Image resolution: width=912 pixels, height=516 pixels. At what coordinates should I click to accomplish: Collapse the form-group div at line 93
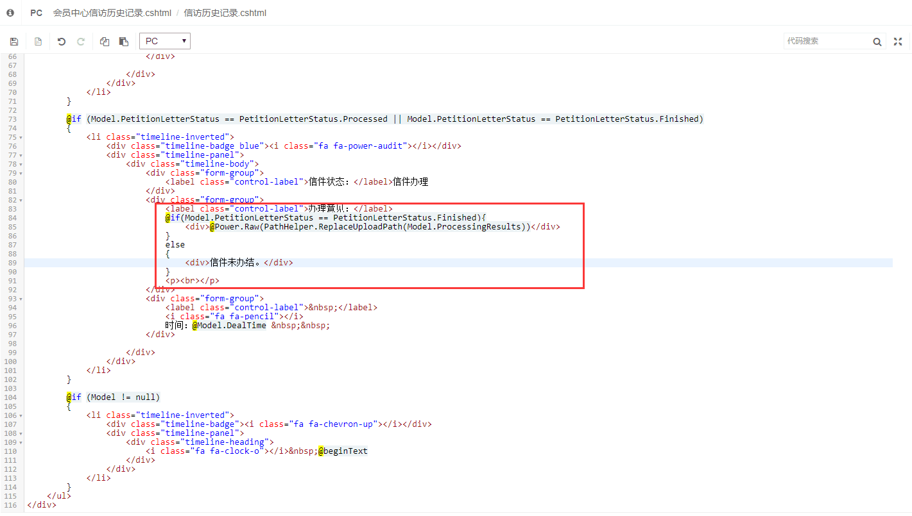click(21, 299)
